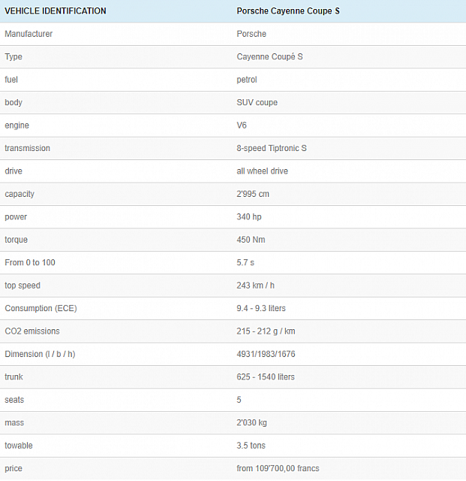Click the V6 engine value

pos(242,126)
